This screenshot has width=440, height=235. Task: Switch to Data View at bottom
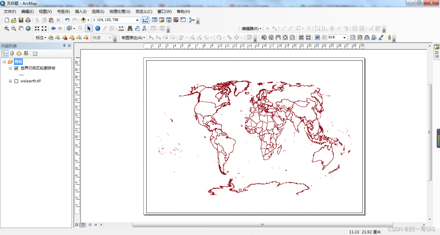[x=77, y=225]
